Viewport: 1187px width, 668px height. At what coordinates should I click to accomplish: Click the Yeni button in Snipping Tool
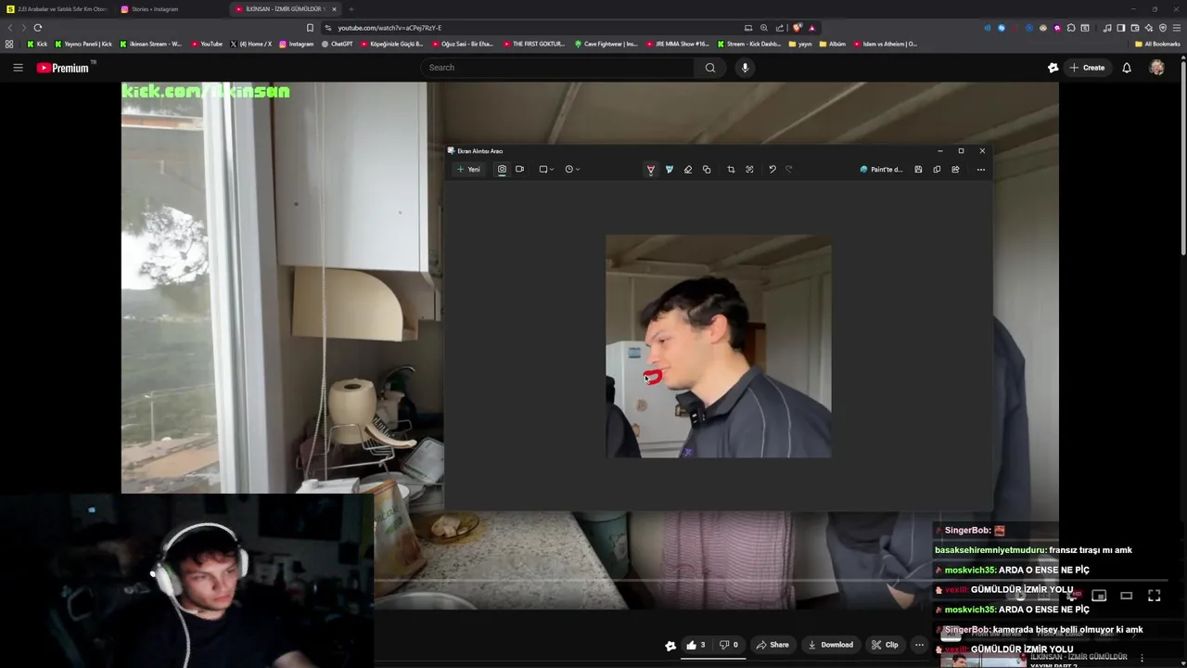(468, 170)
